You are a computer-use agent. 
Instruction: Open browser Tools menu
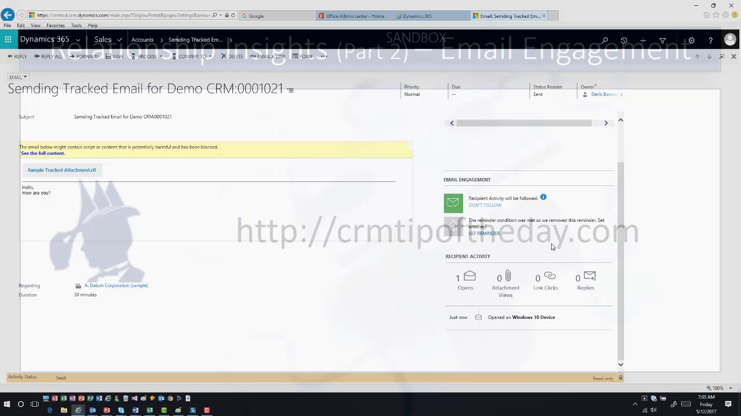[x=76, y=25]
